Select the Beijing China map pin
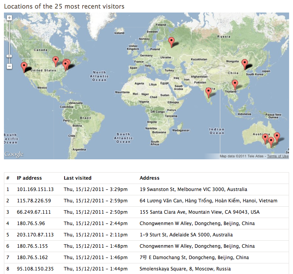The width and height of the screenshot is (293, 274). (244, 64)
